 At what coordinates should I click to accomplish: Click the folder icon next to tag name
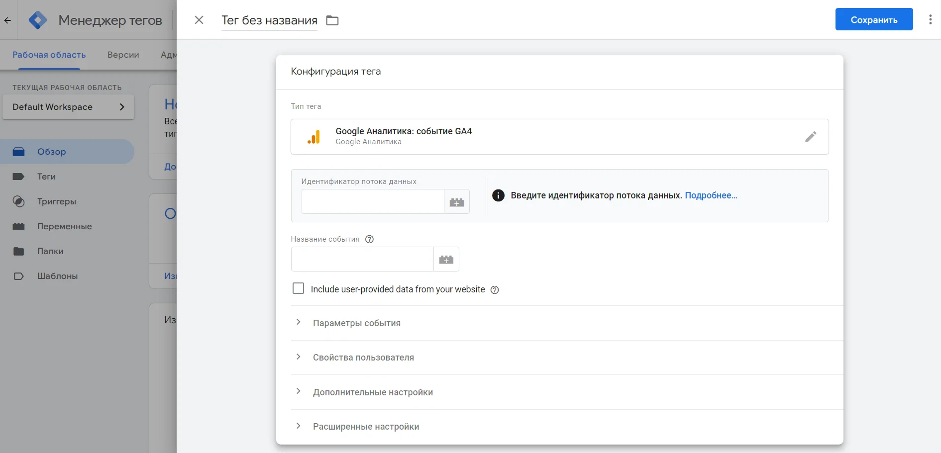point(332,20)
